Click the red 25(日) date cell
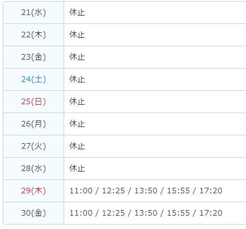This screenshot has width=246, height=229. 33,101
